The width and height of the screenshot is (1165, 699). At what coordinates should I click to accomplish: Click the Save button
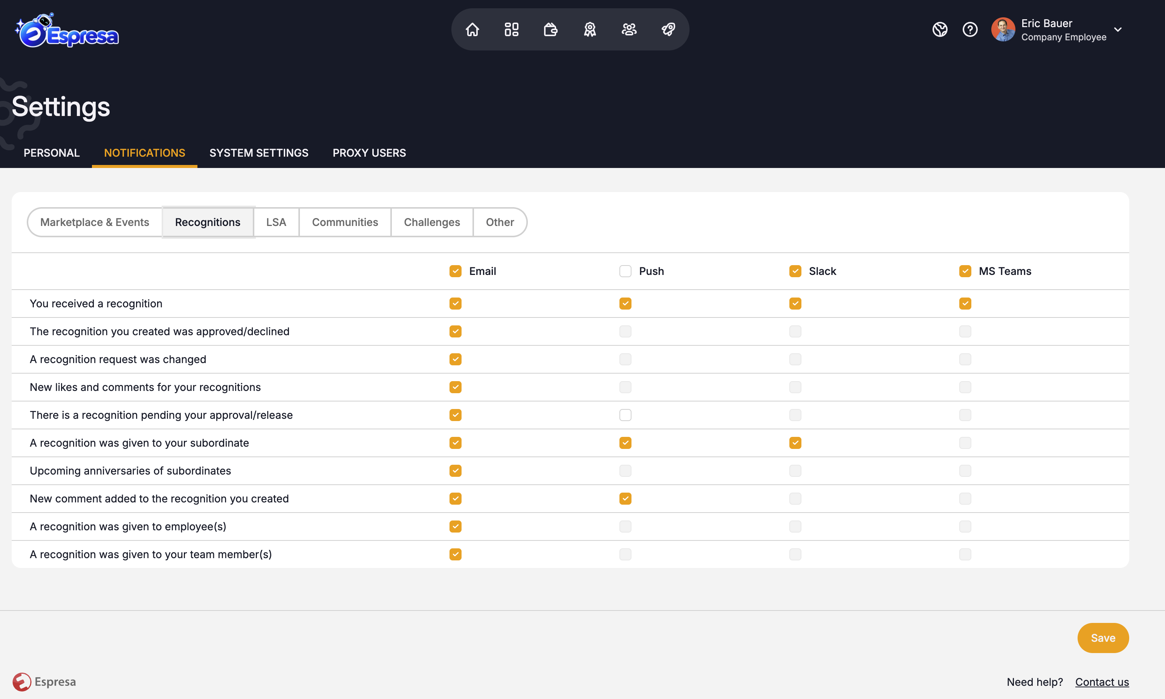point(1103,638)
